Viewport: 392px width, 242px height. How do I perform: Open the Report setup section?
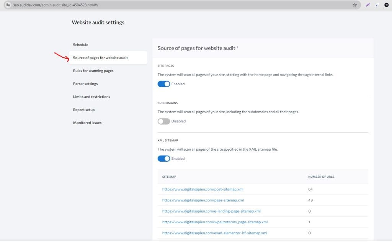(x=83, y=110)
